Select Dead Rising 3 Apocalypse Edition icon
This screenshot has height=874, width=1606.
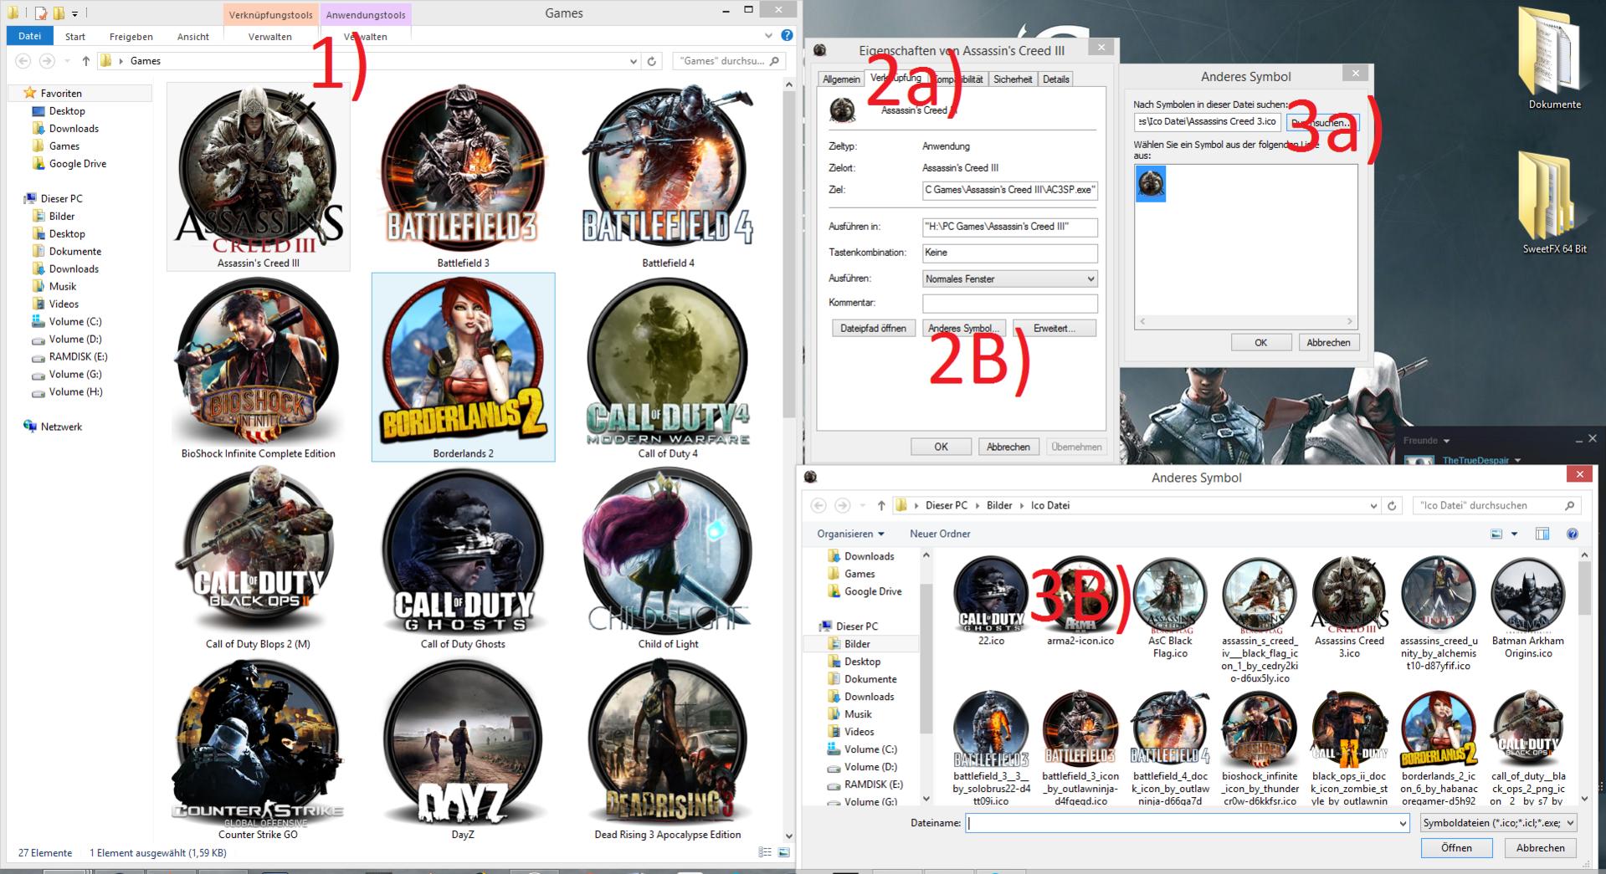[x=668, y=749]
